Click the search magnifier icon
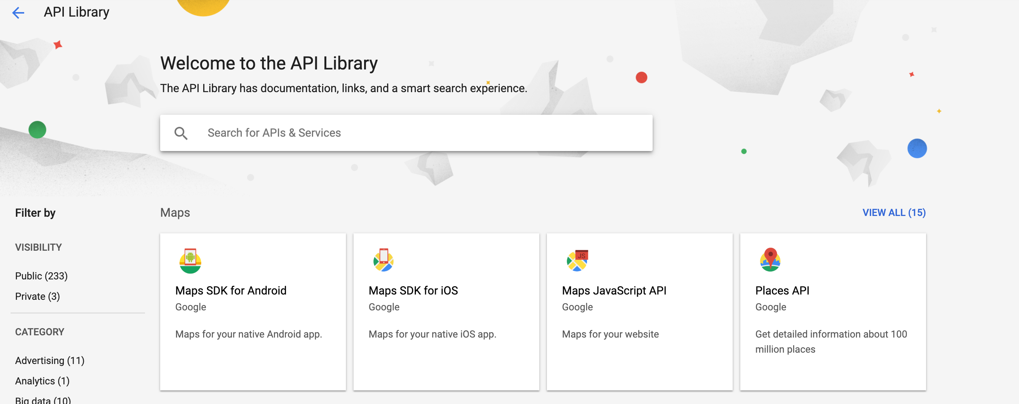 click(x=182, y=133)
